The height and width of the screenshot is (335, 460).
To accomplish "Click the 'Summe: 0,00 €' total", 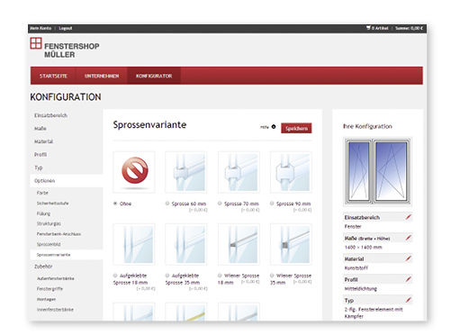I will (x=409, y=28).
